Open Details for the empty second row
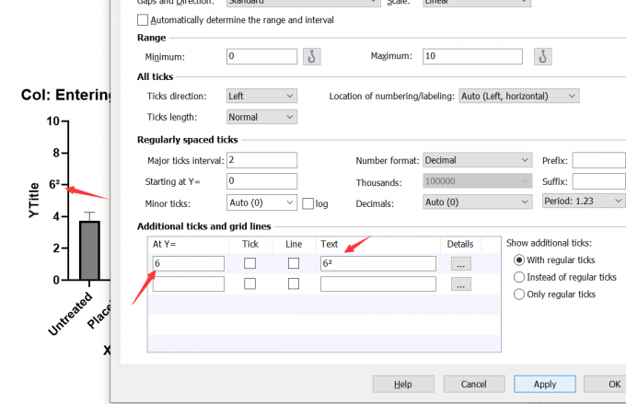Screen dimensions: 626x404 tap(461, 283)
